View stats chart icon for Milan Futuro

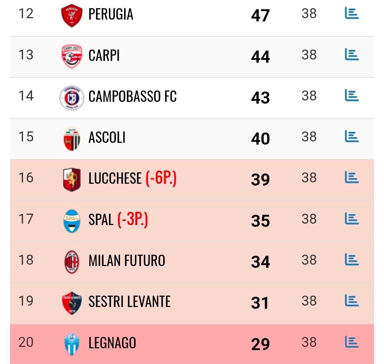[x=352, y=260]
